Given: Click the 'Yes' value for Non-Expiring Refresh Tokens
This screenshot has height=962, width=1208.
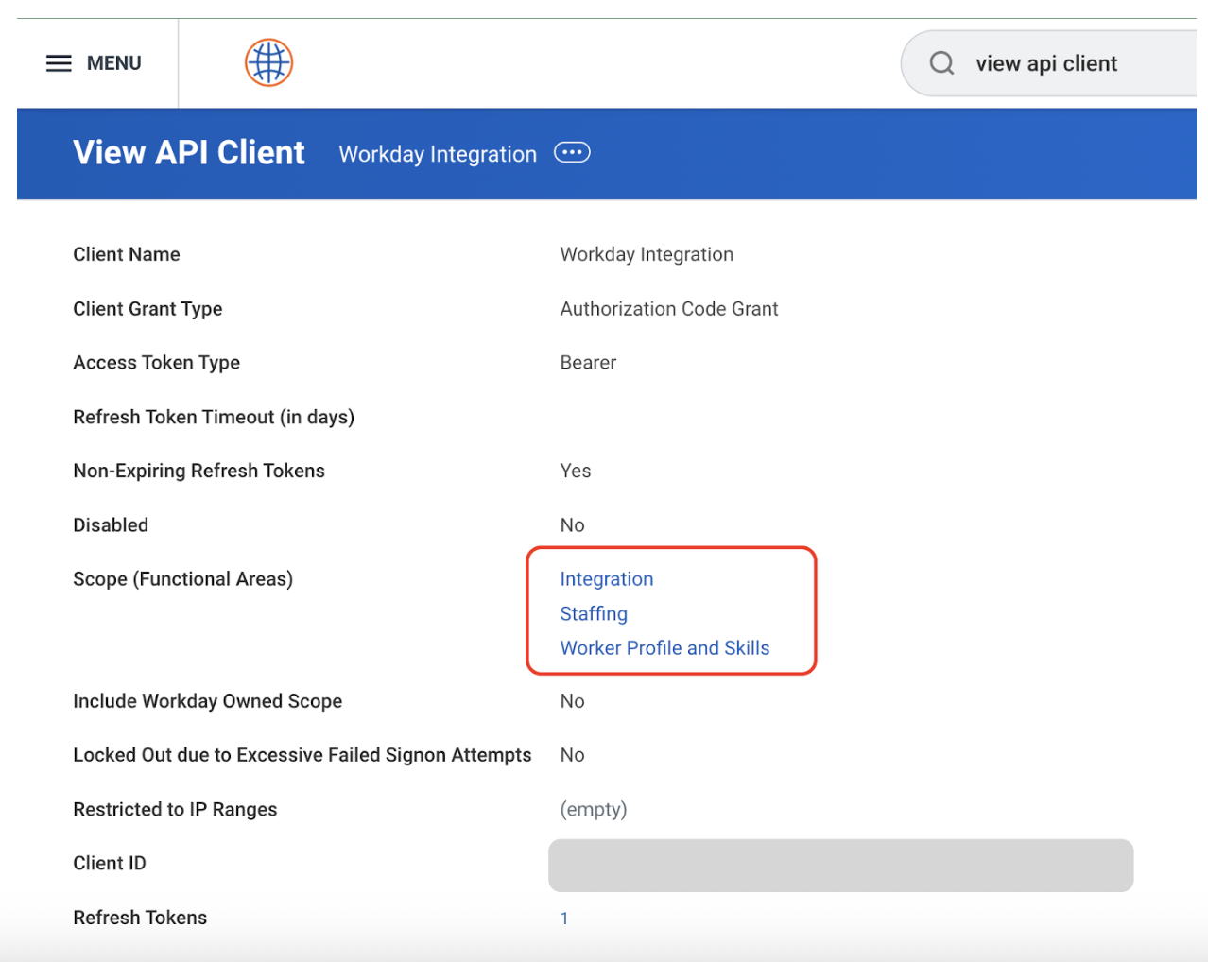Looking at the screenshot, I should click(575, 472).
